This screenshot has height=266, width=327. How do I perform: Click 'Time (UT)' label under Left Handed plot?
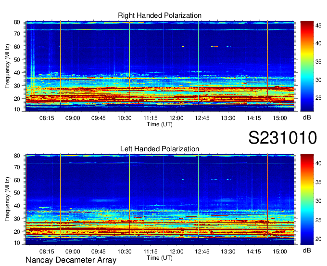(160, 258)
